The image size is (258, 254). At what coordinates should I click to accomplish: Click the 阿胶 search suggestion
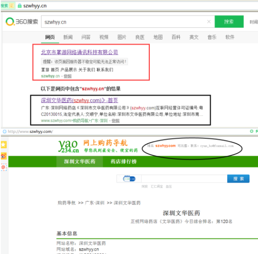[x=145, y=186]
